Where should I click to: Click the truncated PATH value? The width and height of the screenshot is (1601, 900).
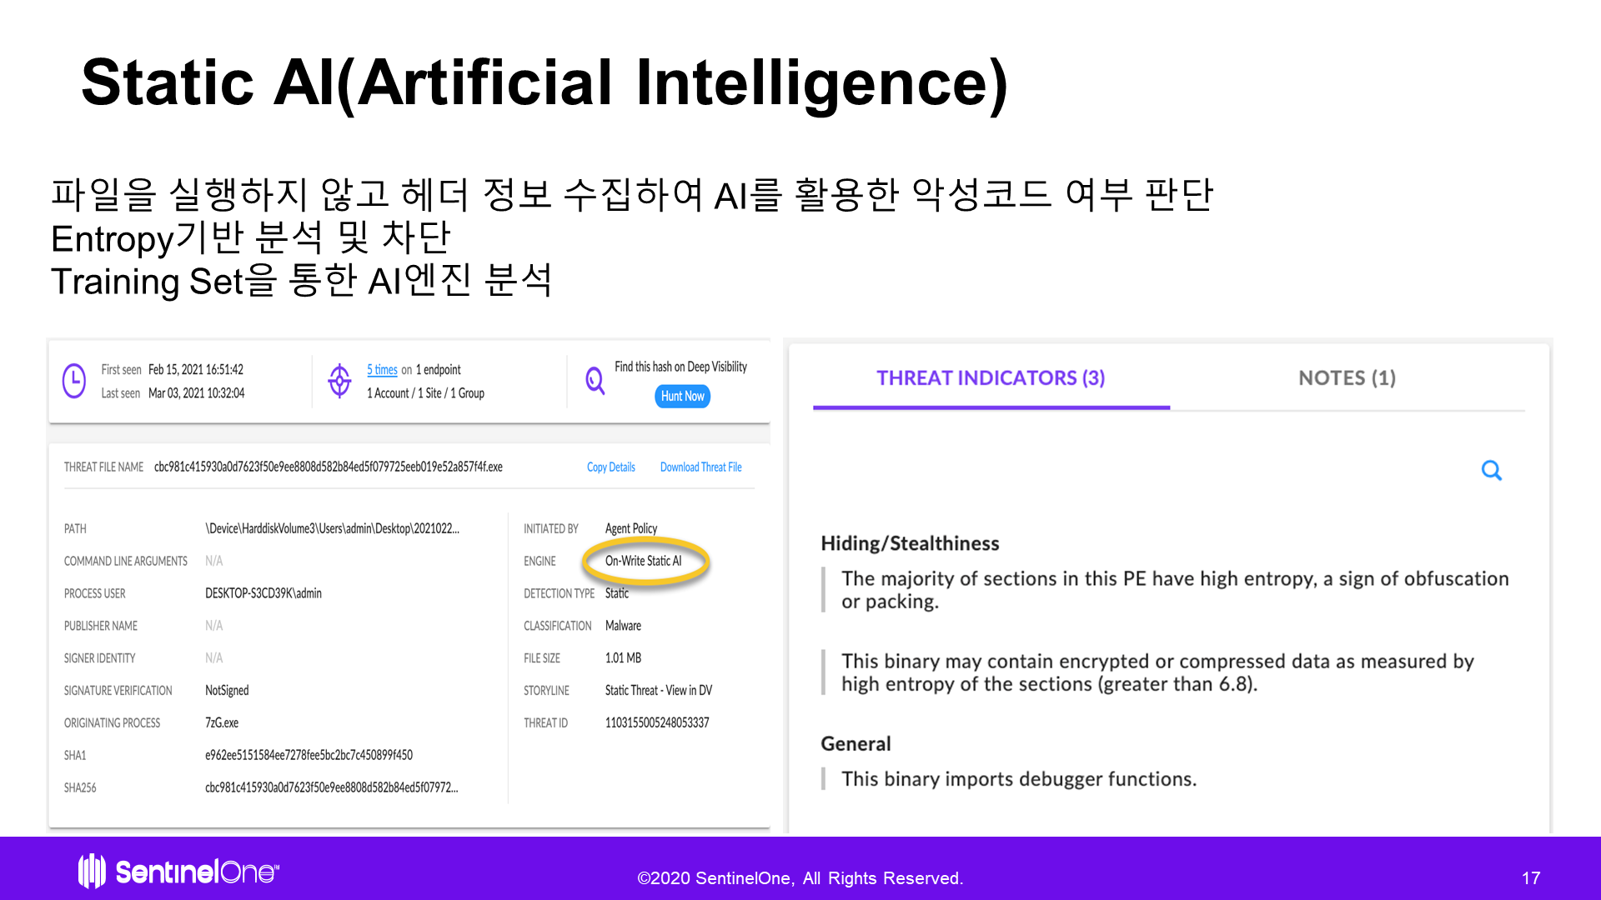[332, 529]
